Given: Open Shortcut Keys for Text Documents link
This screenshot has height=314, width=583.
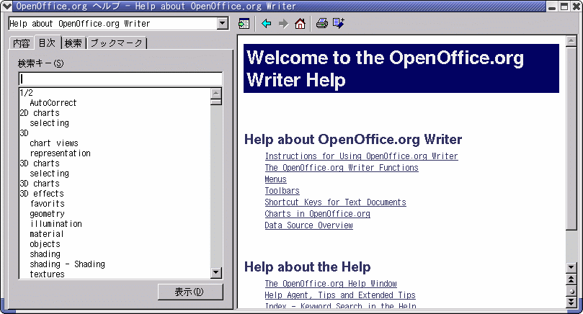Looking at the screenshot, I should 335,202.
